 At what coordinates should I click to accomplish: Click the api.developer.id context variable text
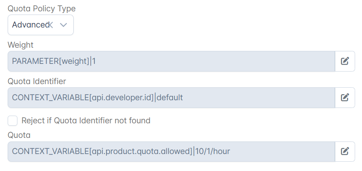coord(121,97)
